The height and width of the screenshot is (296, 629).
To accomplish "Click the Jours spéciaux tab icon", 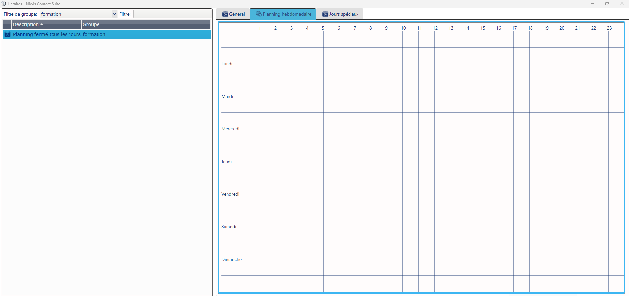I will [325, 14].
